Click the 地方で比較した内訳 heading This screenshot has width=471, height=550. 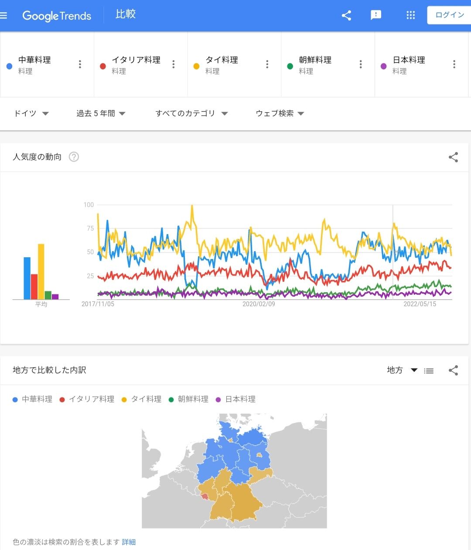[49, 370]
